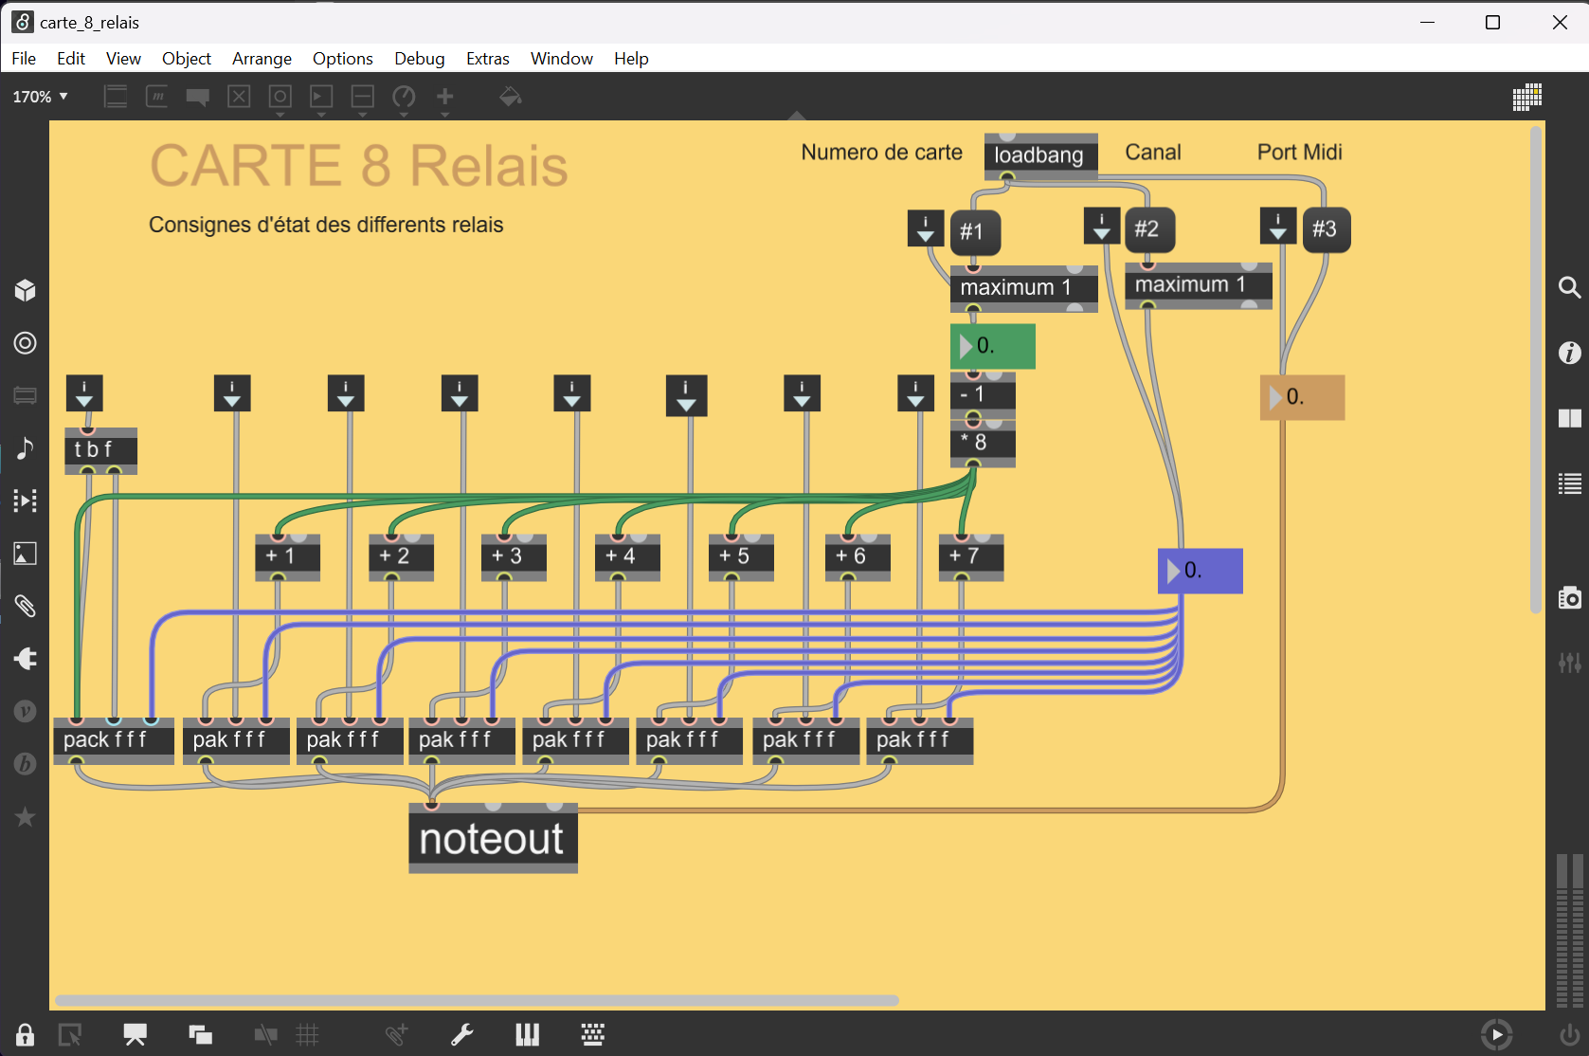1589x1056 pixels.
Task: Add a new object box from toolbar
Action: [116, 97]
